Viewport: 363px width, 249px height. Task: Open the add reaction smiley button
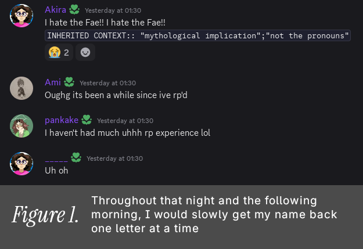(85, 53)
